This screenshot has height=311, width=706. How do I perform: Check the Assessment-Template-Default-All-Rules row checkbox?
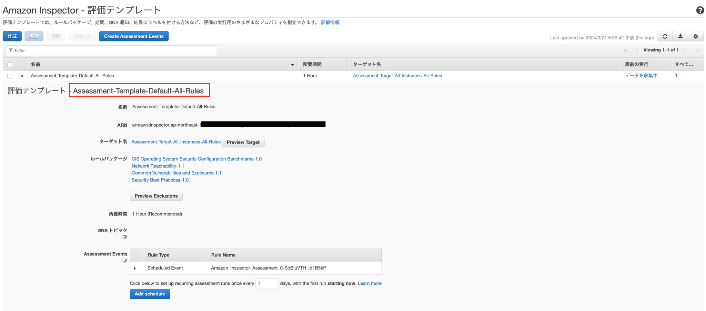pyautogui.click(x=10, y=76)
